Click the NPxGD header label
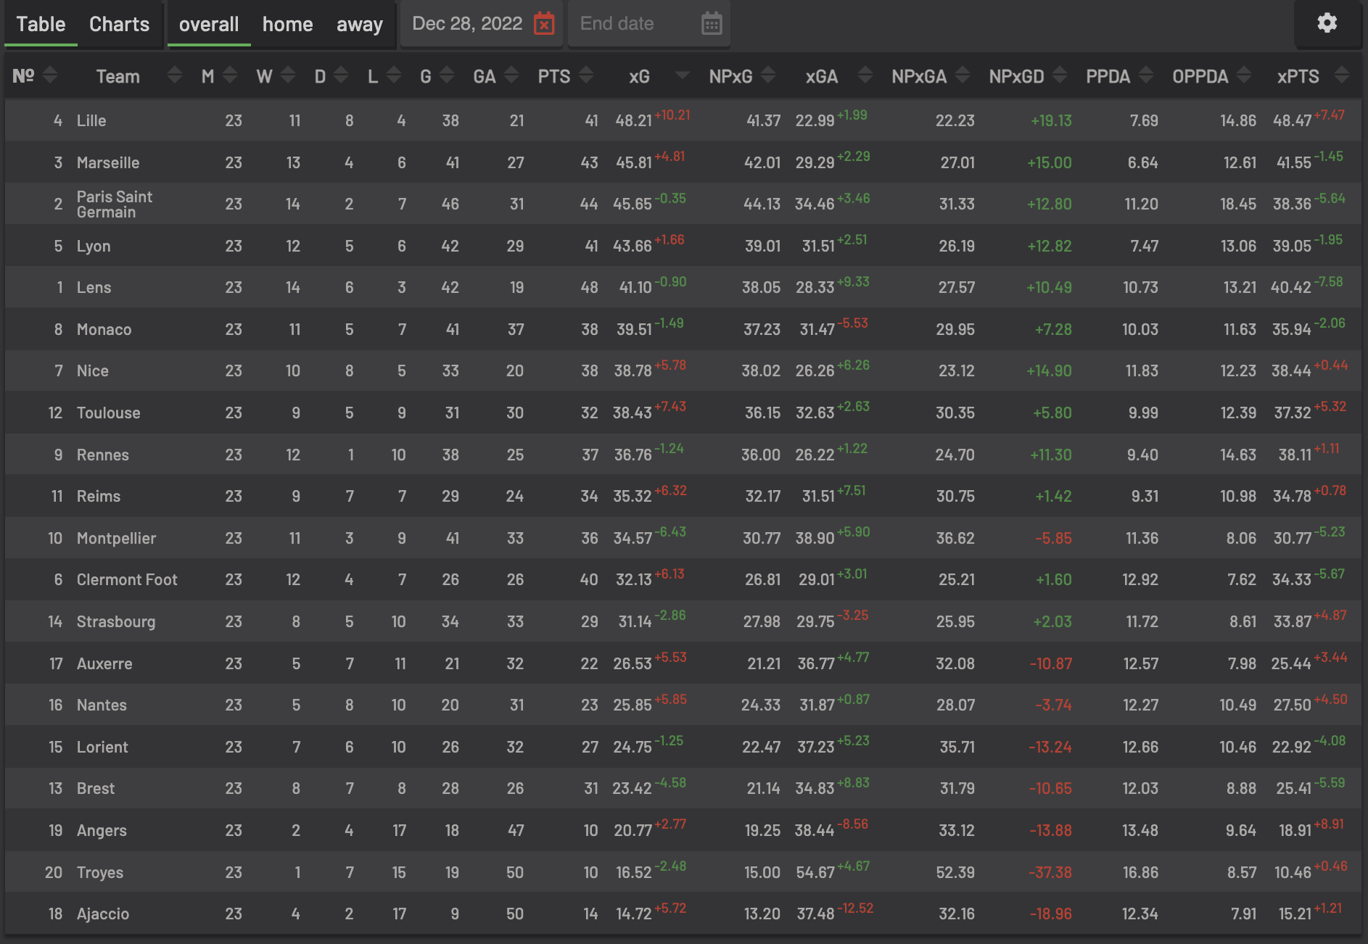Viewport: 1368px width, 944px height. [x=1016, y=76]
